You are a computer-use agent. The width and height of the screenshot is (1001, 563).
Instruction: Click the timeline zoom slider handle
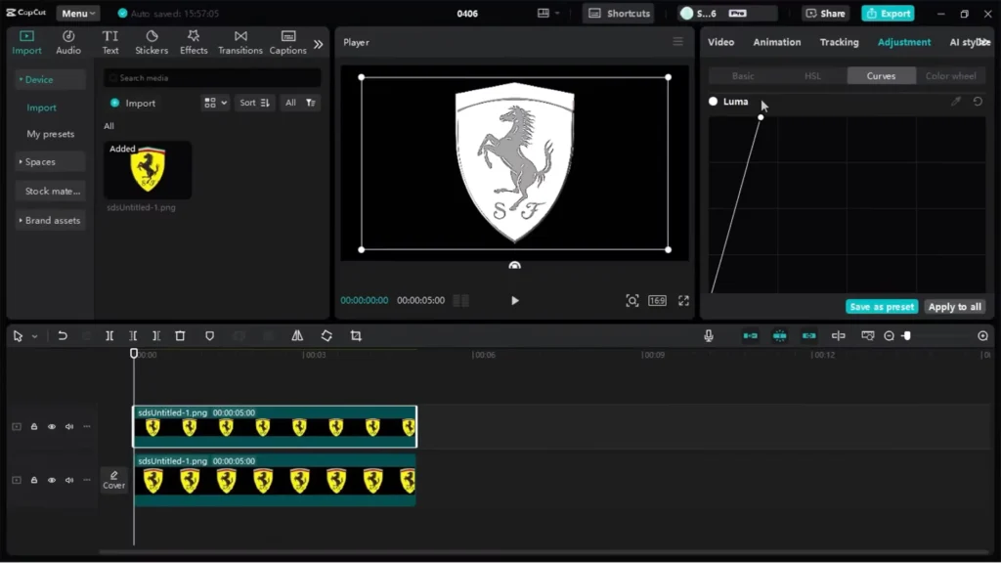pyautogui.click(x=906, y=336)
